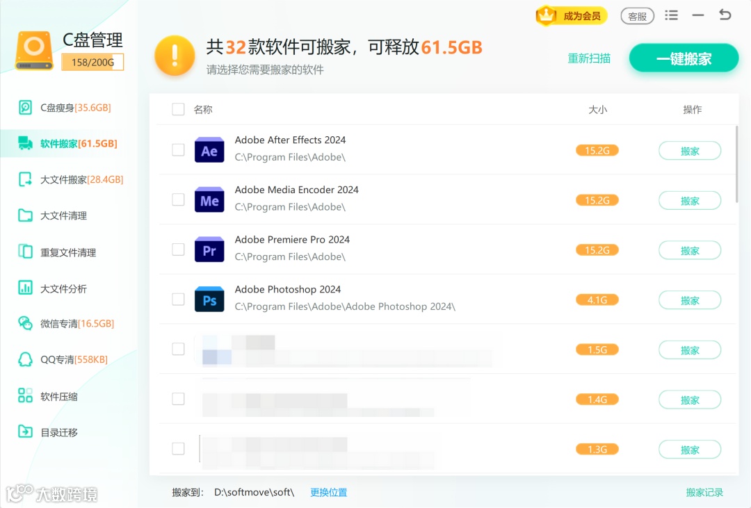Toggle the select-all checkbox beside 名称
The image size is (751, 508).
178,109
